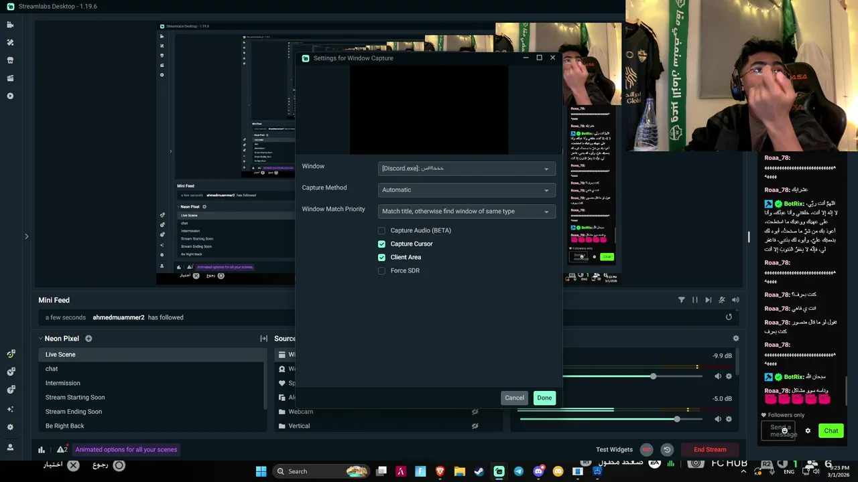Open the performance stats bar chart icon
This screenshot has width=858, height=482.
pos(42,450)
